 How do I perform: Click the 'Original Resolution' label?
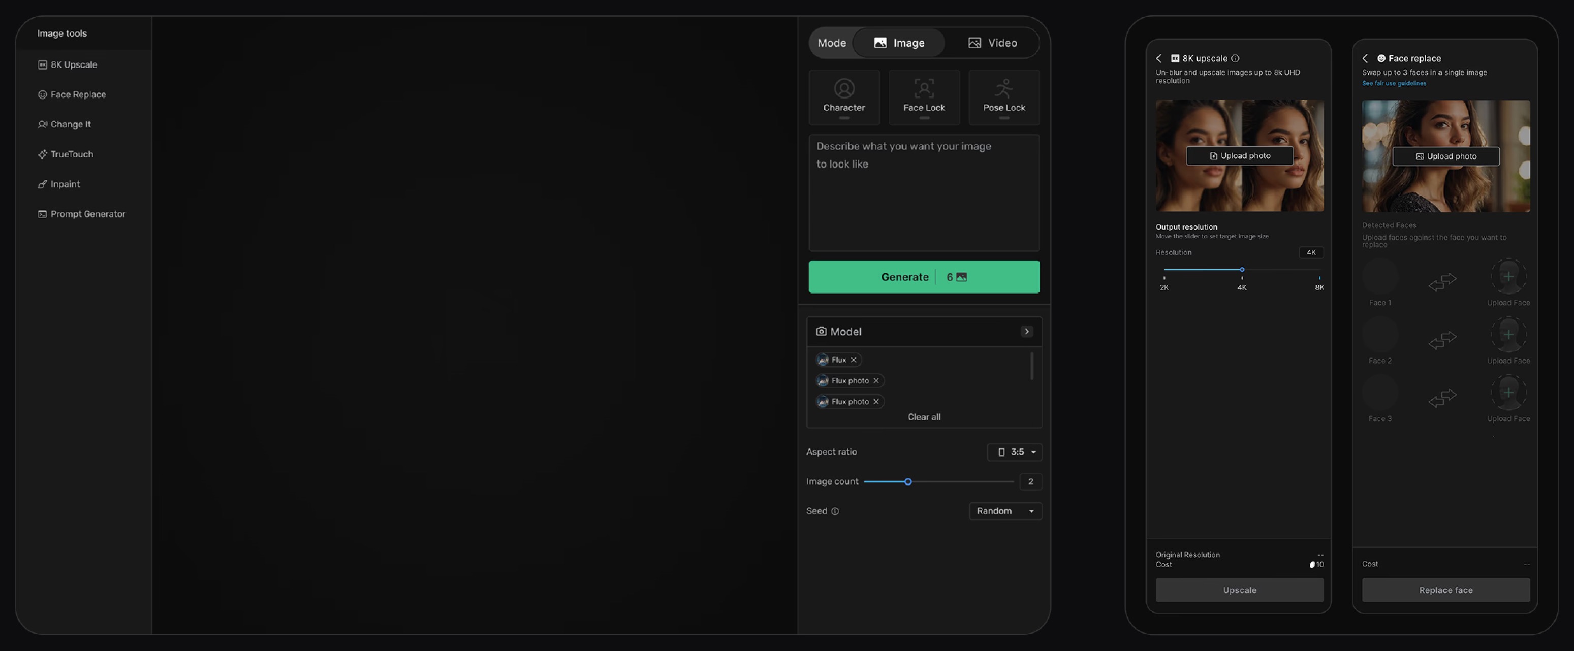(1187, 555)
